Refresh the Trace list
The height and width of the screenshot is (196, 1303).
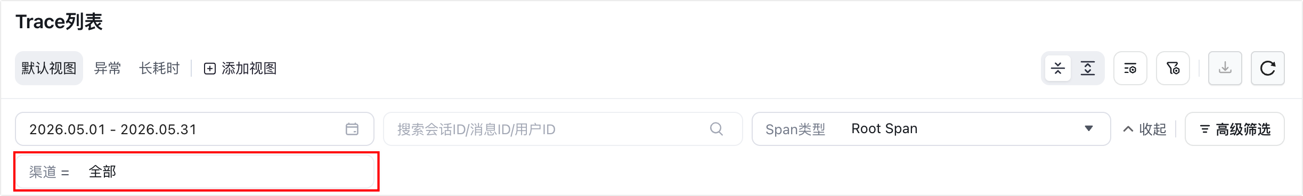point(1268,68)
